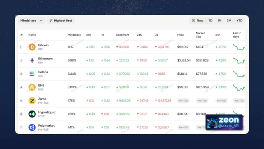
Task: Click the Sentiment column header
Action: click(123, 35)
